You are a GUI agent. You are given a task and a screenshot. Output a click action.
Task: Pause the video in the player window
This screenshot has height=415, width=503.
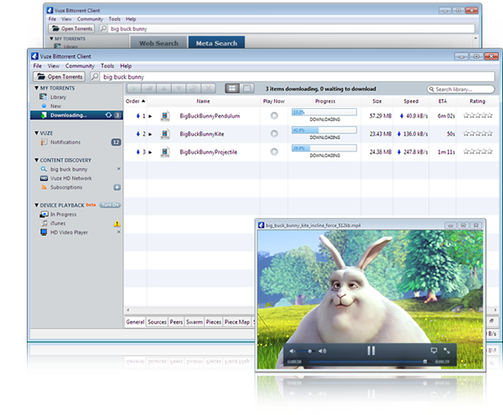371,350
